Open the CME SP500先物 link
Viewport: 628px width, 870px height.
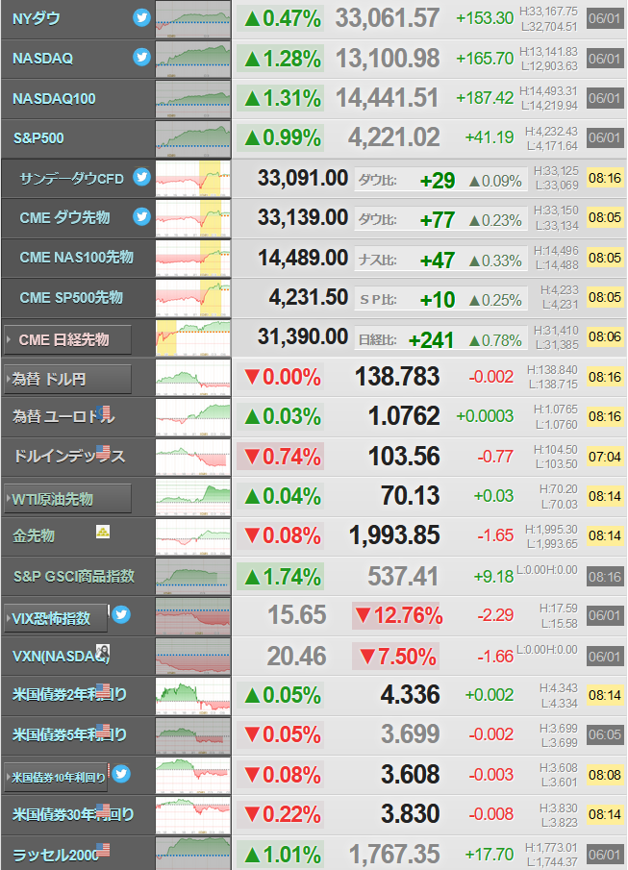click(71, 298)
